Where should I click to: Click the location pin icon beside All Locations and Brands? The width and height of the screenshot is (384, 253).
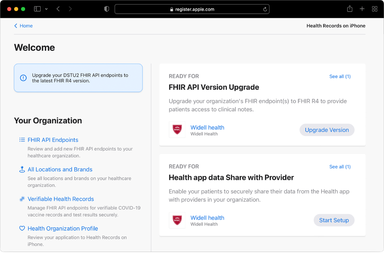[22, 169]
